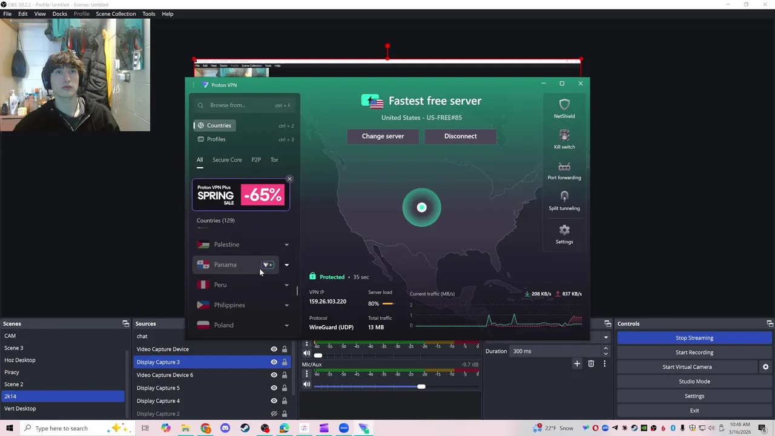This screenshot has height=436, width=775.
Task: Pop out the Scenes dock
Action: 125,323
